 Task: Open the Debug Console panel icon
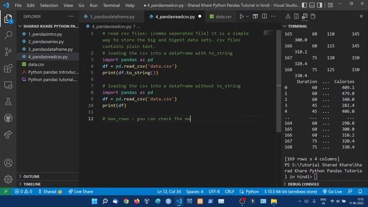[x=313, y=17]
